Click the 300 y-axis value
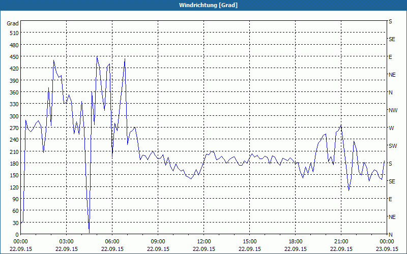 click(15, 116)
